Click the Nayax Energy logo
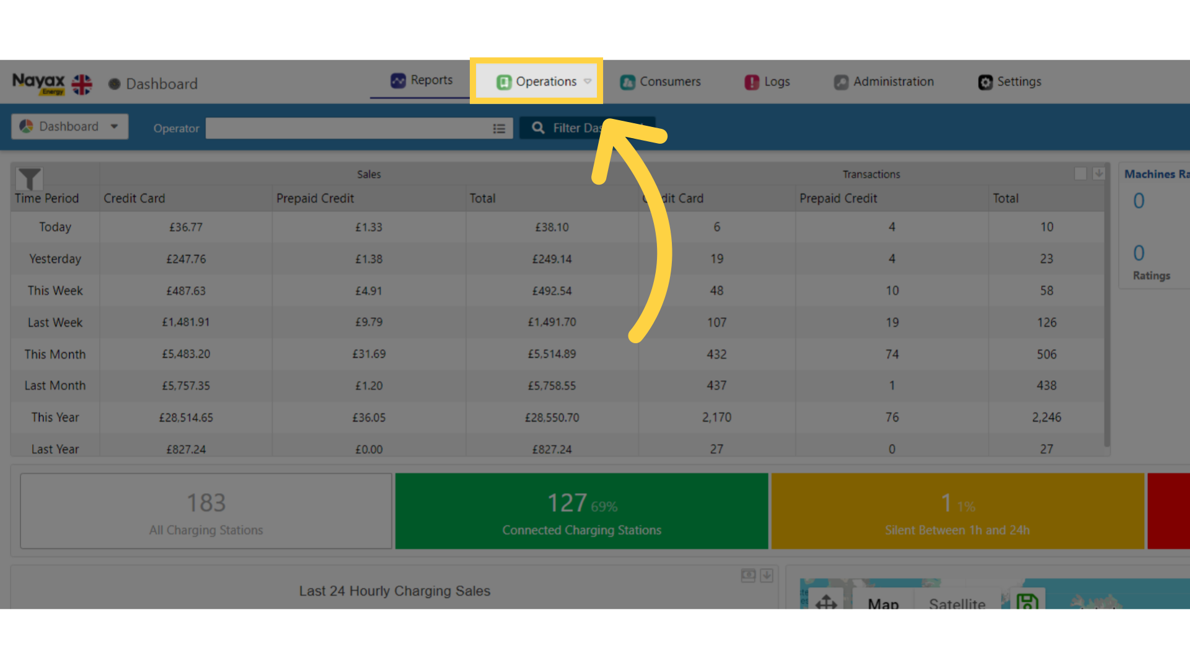This screenshot has width=1190, height=669. tap(38, 83)
